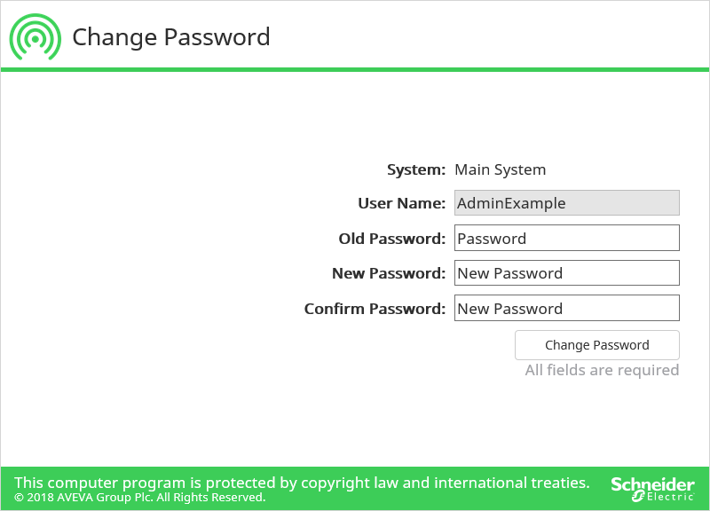Click the Schneider Electric logo
This screenshot has width=710, height=511.
[x=652, y=488]
